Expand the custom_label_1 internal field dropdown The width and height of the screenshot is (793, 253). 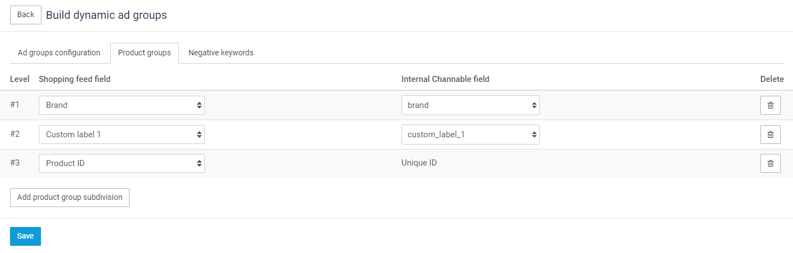click(x=470, y=135)
